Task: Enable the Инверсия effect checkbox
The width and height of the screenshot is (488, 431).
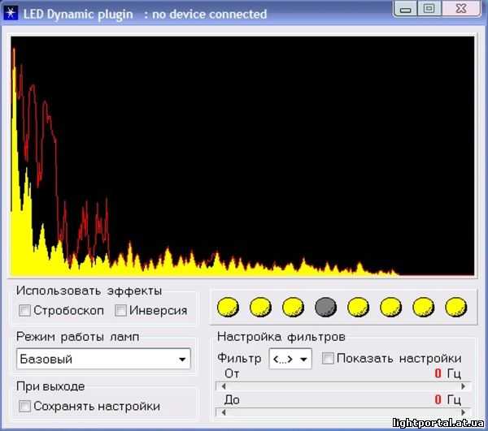Action: pyautogui.click(x=120, y=310)
